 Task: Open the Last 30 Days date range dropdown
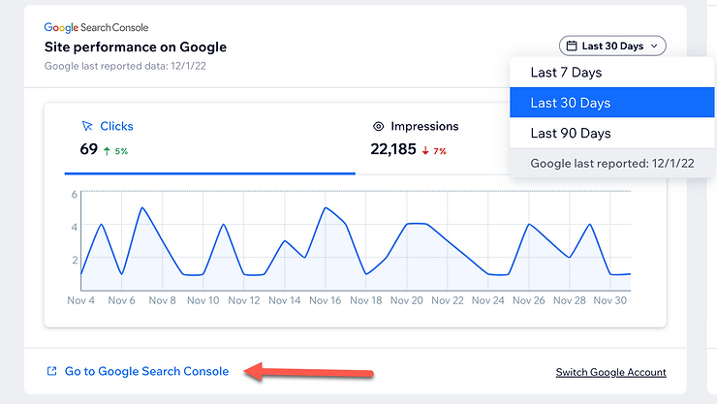tap(612, 46)
